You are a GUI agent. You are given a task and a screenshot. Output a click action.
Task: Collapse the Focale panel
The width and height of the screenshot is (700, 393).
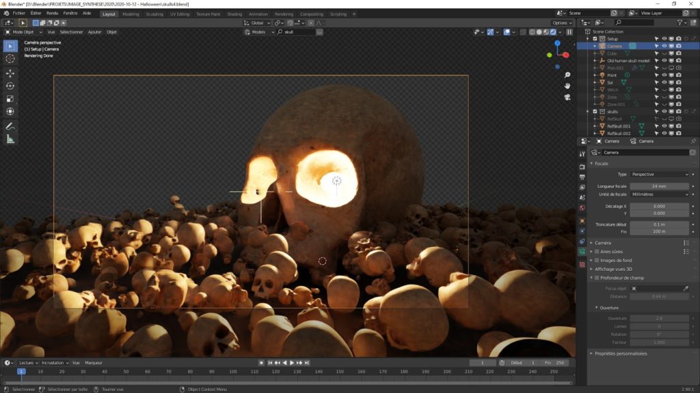click(601, 164)
